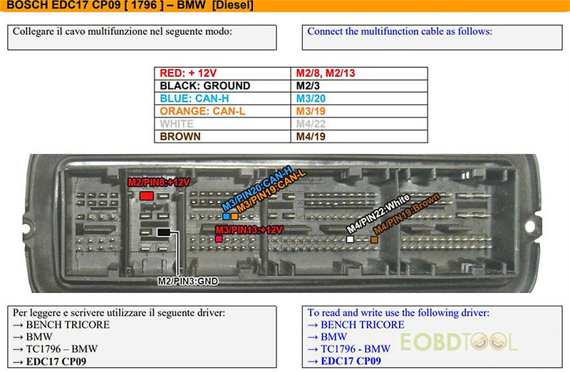Click the black M2 pin 3 ground marker
Screen dimensions: 570x372
click(164, 232)
